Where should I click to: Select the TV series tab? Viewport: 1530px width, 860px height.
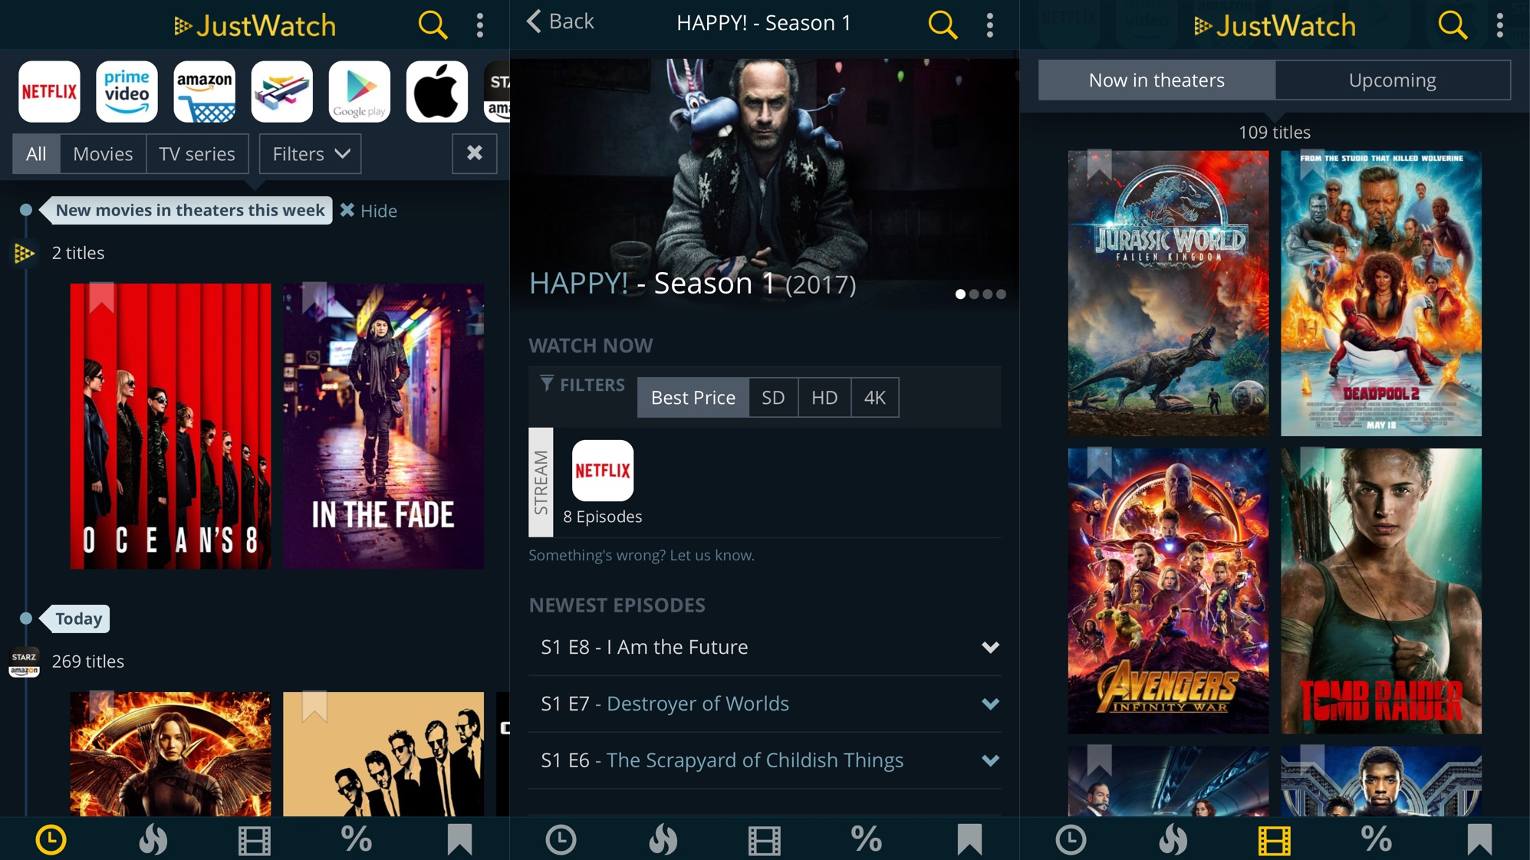point(196,154)
